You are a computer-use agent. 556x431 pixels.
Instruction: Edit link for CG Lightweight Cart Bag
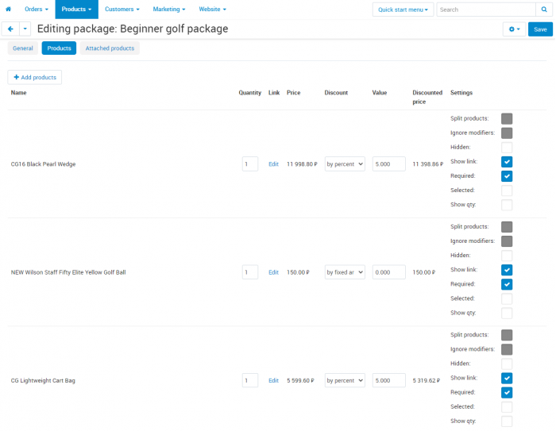click(x=273, y=380)
